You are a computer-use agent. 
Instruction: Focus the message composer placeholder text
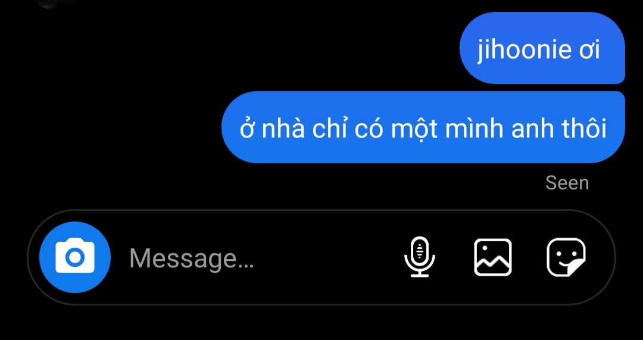click(192, 258)
